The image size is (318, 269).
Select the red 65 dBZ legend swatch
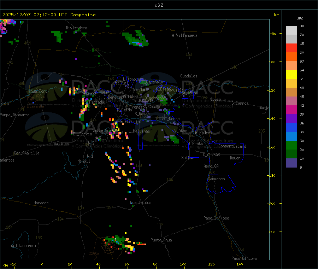291,48
